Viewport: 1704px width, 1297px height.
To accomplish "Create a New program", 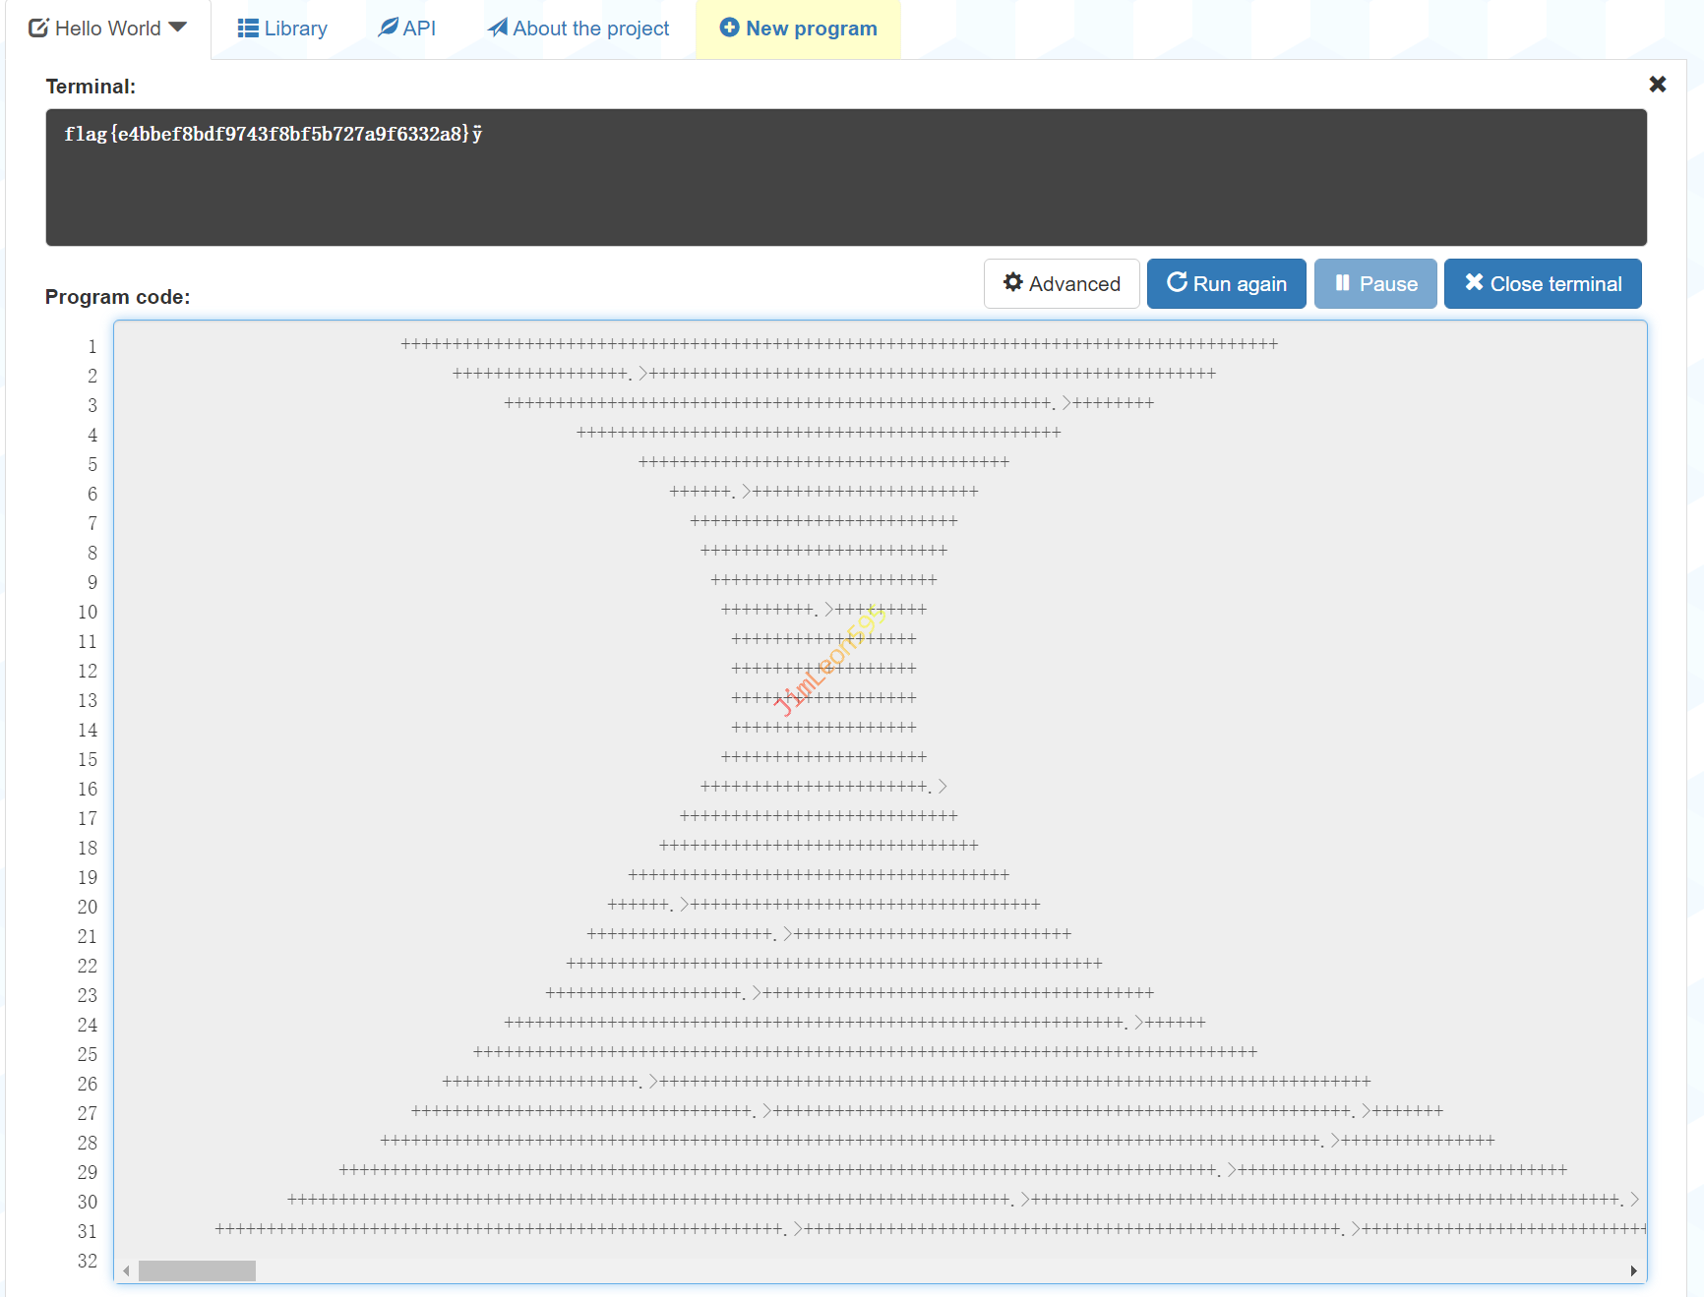I will pyautogui.click(x=798, y=29).
